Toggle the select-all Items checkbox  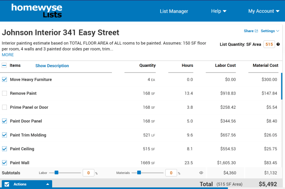coord(4,65)
